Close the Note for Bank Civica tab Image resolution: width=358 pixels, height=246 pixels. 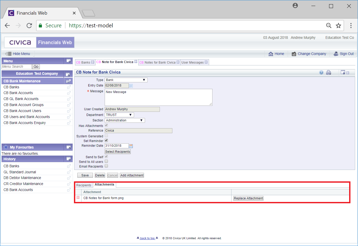click(x=136, y=62)
